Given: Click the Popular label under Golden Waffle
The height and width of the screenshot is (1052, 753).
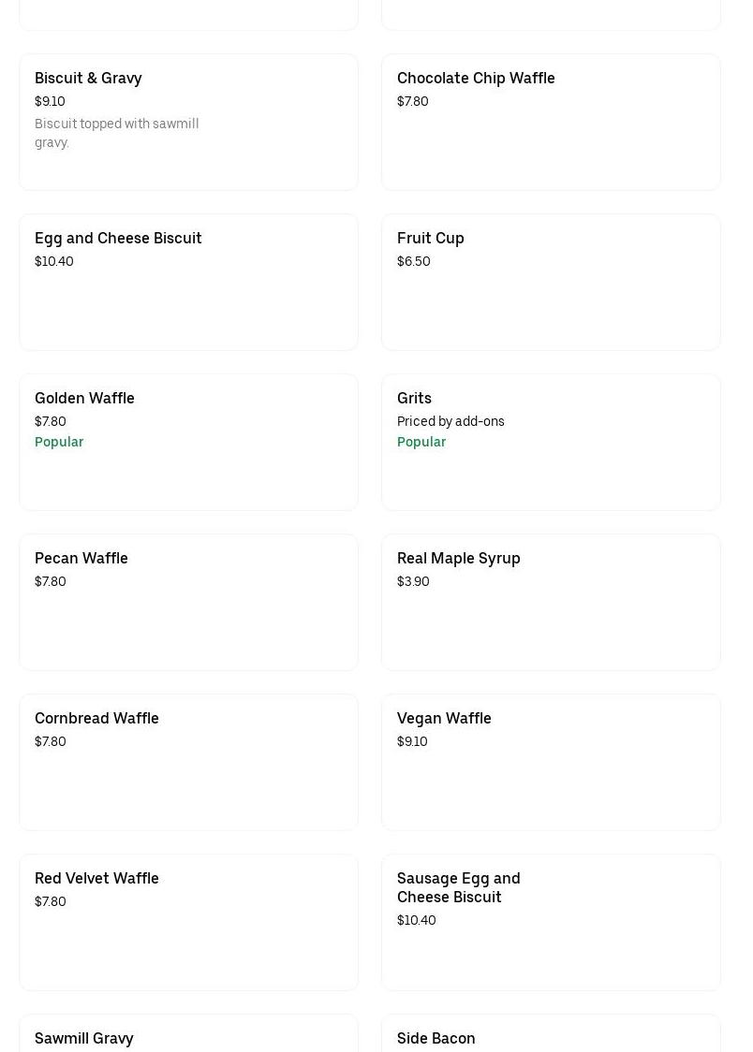Looking at the screenshot, I should point(59,442).
